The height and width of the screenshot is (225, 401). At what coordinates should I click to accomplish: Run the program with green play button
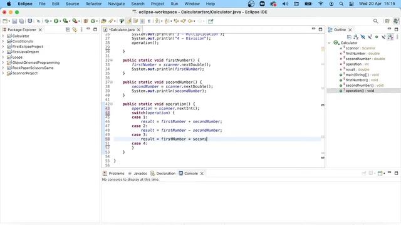pyautogui.click(x=56, y=21)
